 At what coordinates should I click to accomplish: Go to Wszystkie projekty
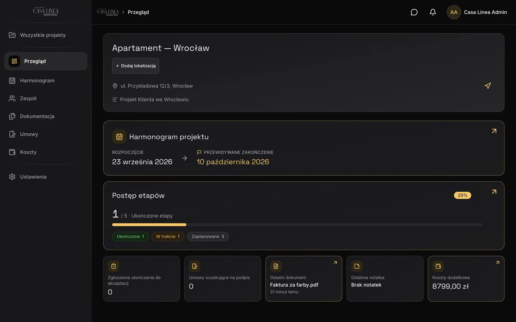(x=46, y=35)
